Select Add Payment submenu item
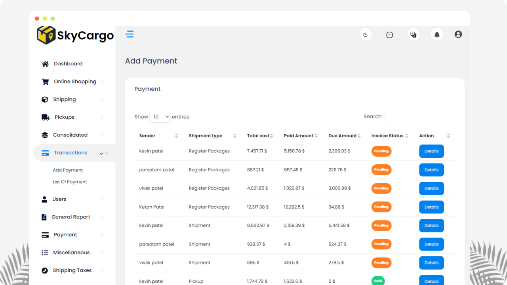Image resolution: width=507 pixels, height=285 pixels. tap(68, 170)
